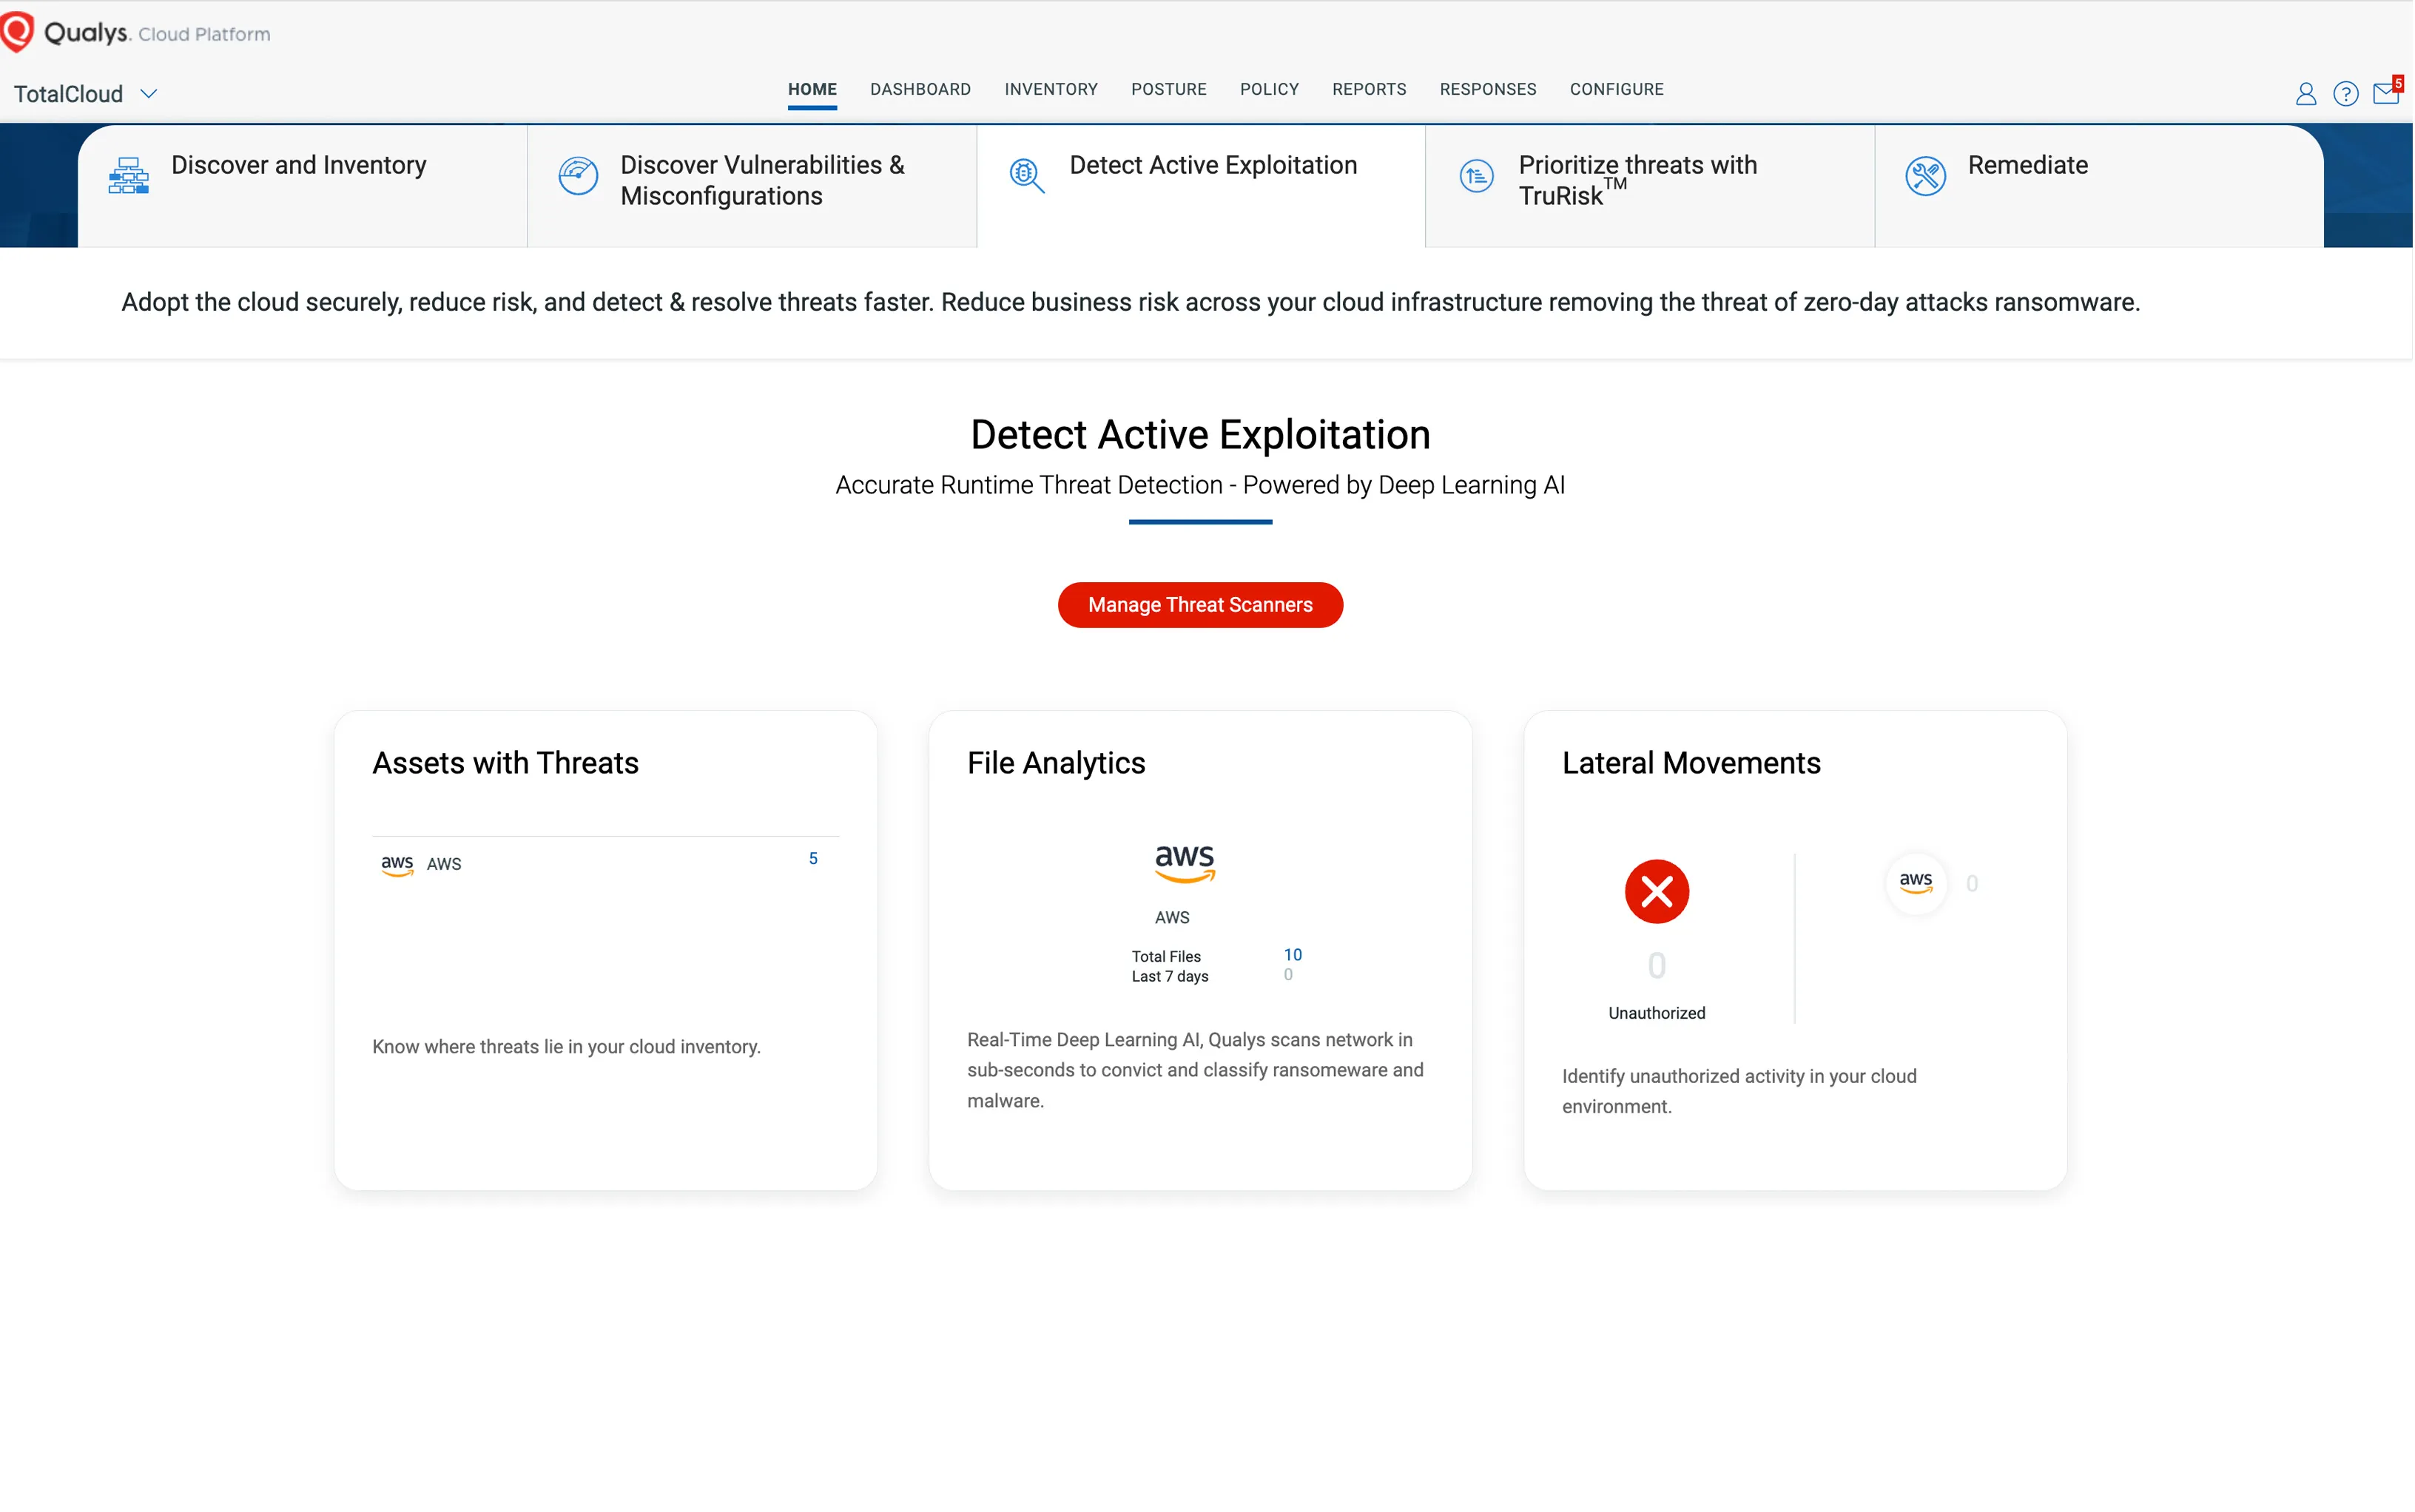
Task: Click AWS assets with threats count 5
Action: (813, 858)
